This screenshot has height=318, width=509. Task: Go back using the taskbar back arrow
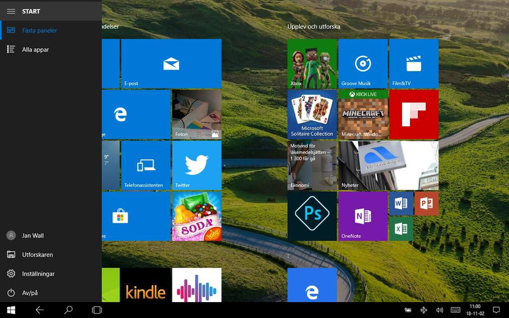[x=40, y=310]
